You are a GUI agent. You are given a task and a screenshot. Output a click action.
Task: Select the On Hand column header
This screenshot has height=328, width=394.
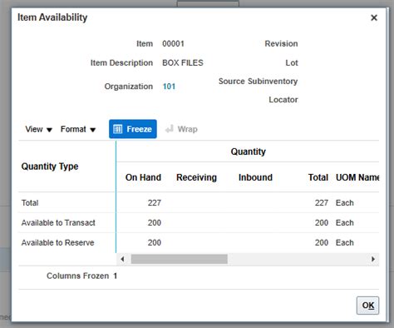143,177
